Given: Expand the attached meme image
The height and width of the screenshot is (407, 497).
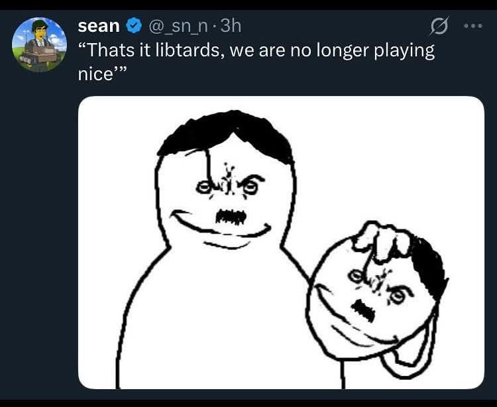Looking at the screenshot, I should (x=281, y=243).
